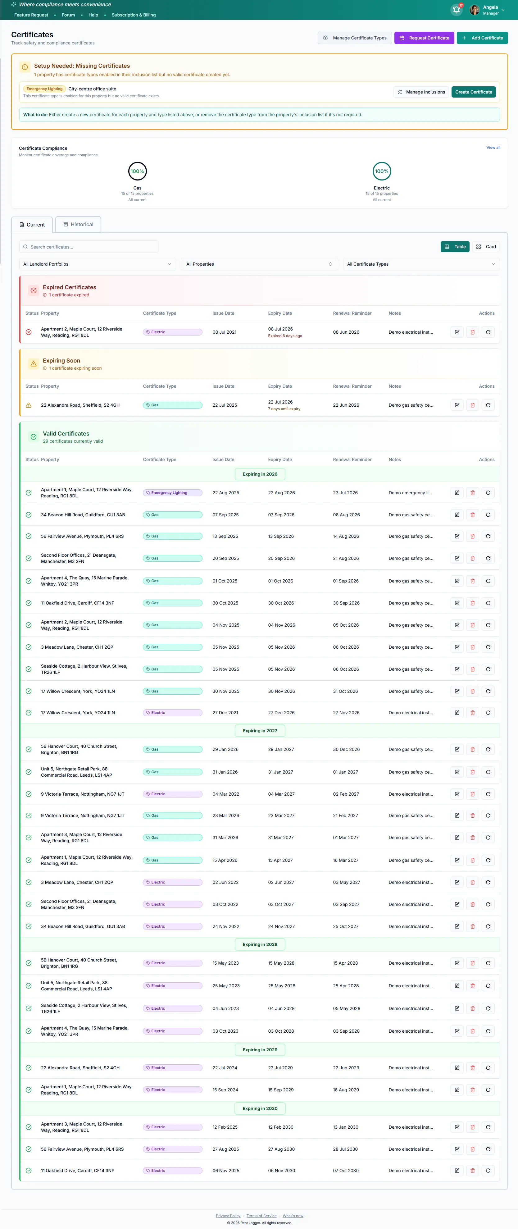The height and width of the screenshot is (1229, 518).
Task: Delete 5B Hanover Court Electric certificate
Action: pos(473,963)
